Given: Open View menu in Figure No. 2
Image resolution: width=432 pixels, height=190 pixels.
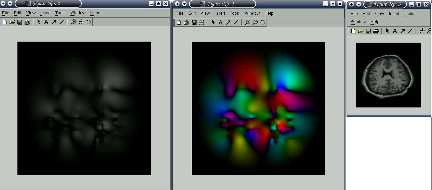Looking at the screenshot, I should pyautogui.click(x=31, y=13).
